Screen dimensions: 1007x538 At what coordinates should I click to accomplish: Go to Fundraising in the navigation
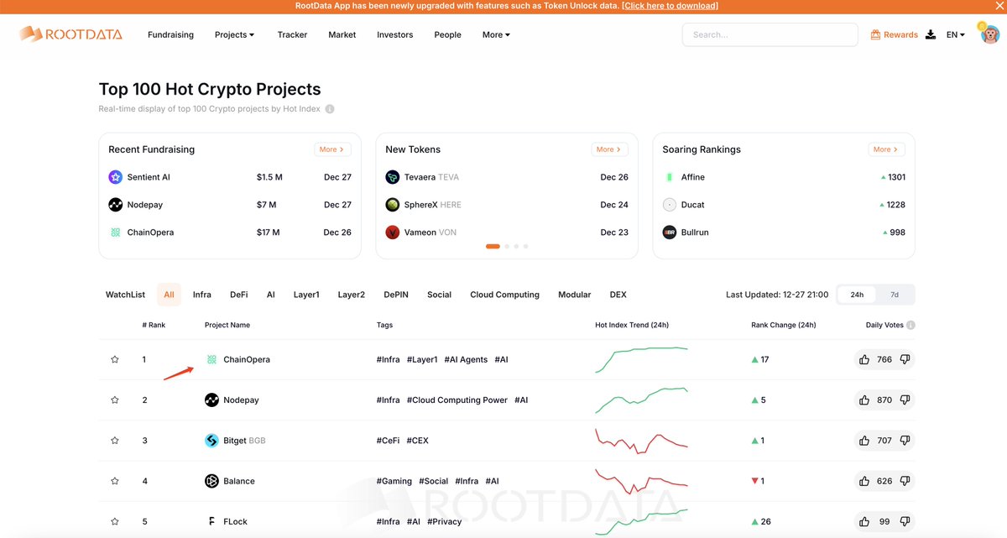click(x=170, y=34)
